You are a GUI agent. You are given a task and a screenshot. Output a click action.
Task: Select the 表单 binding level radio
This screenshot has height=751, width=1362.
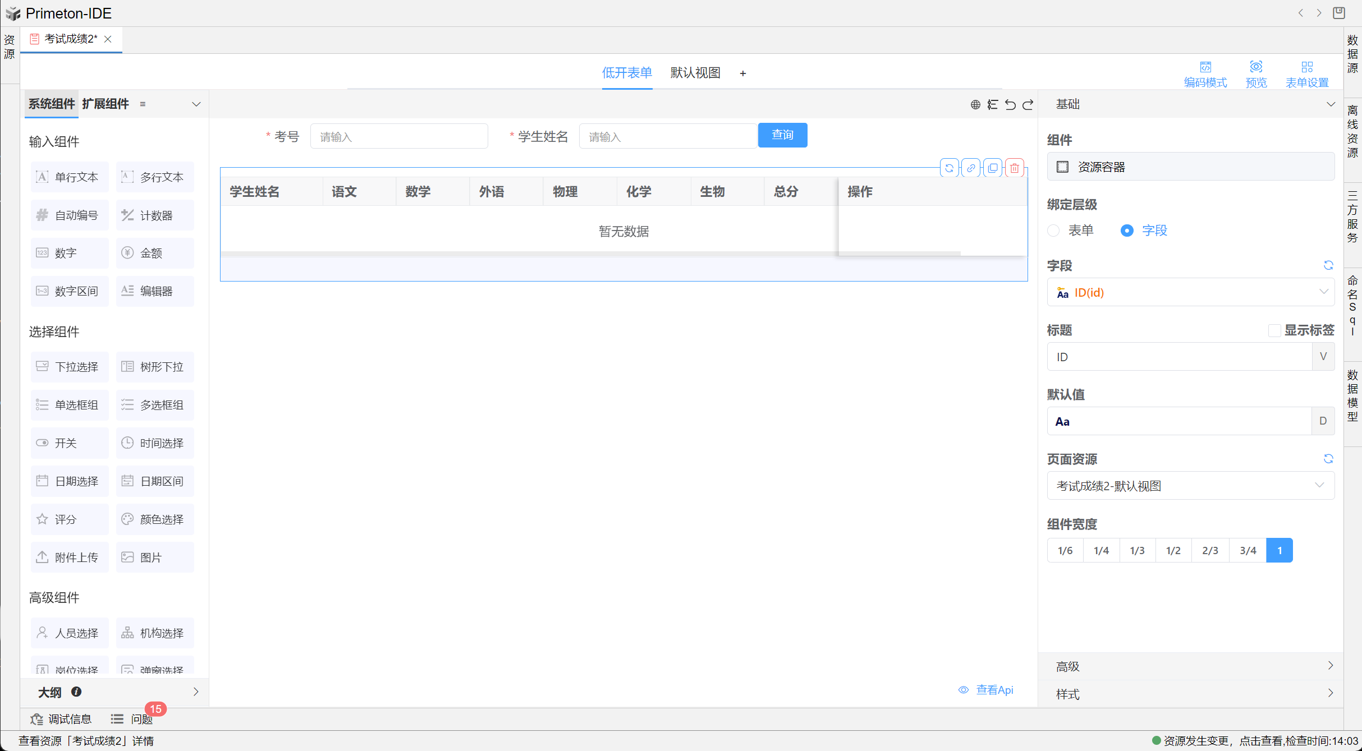point(1054,231)
